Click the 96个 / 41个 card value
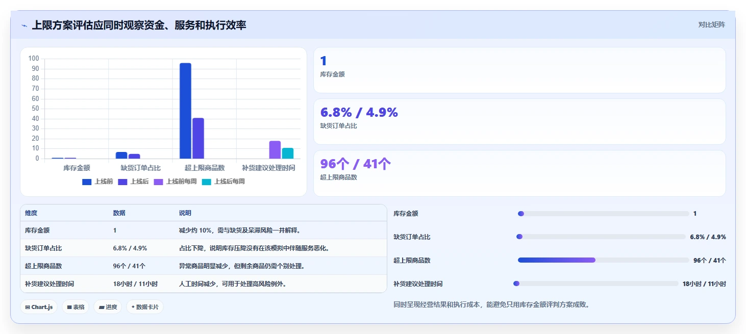This screenshot has height=334, width=746. click(x=355, y=164)
